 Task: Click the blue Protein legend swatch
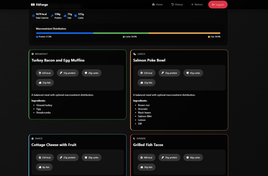(x=37, y=37)
